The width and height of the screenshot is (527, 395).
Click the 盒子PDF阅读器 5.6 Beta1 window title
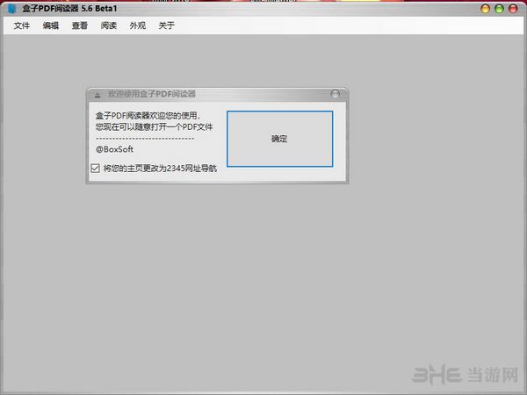click(69, 9)
